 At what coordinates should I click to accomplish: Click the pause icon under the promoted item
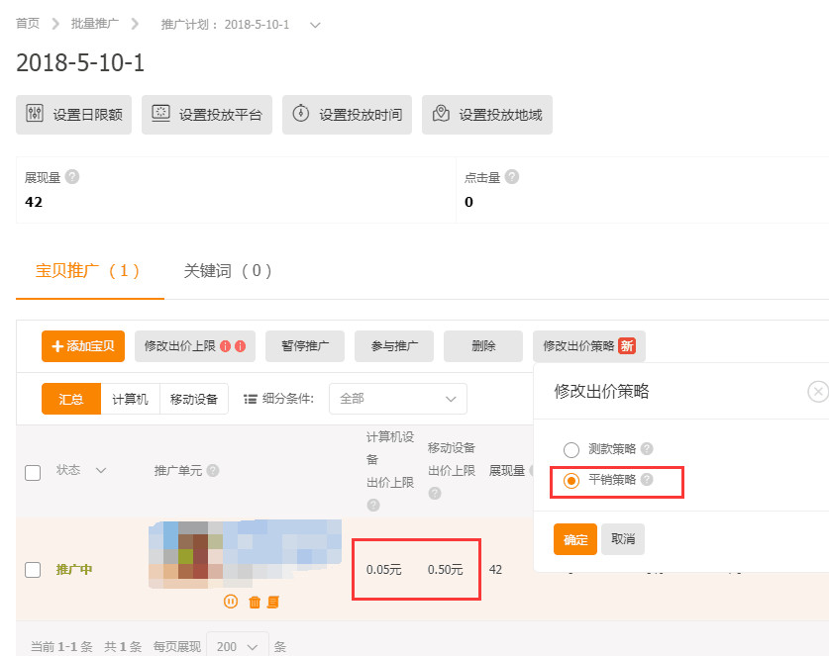(231, 601)
